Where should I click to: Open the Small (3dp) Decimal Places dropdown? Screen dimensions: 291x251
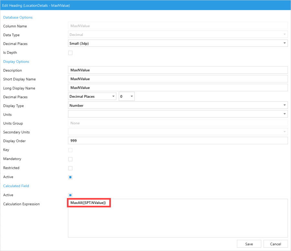pyautogui.click(x=178, y=43)
